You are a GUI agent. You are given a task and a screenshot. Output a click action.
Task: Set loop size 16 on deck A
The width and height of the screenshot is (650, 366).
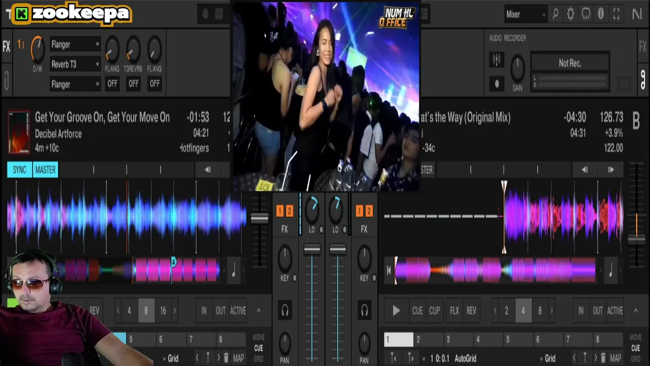point(163,311)
